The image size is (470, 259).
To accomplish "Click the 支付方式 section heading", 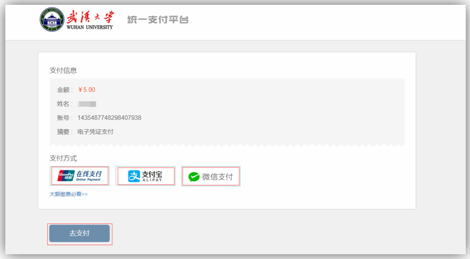I will pyautogui.click(x=63, y=158).
